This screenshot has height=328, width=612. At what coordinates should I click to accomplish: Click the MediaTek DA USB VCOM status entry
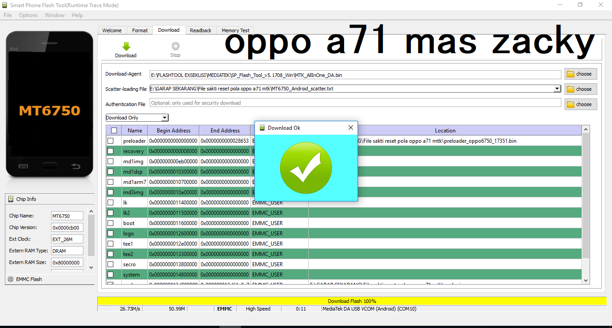click(x=370, y=309)
